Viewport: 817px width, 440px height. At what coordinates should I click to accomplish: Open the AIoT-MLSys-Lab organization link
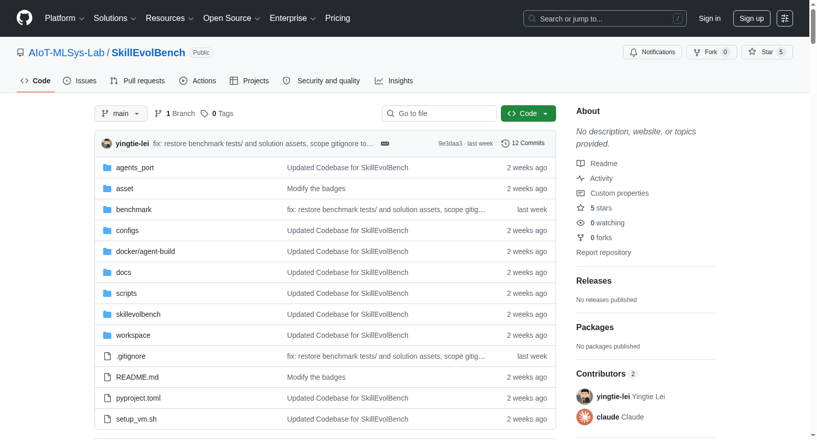click(66, 53)
